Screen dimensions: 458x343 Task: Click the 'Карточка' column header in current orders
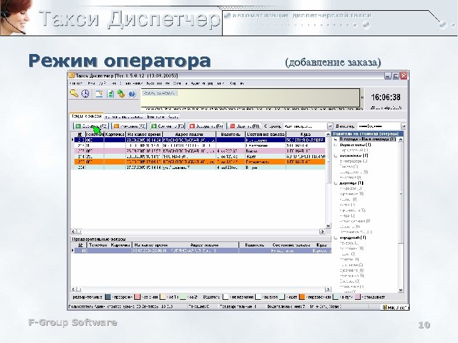(114, 134)
